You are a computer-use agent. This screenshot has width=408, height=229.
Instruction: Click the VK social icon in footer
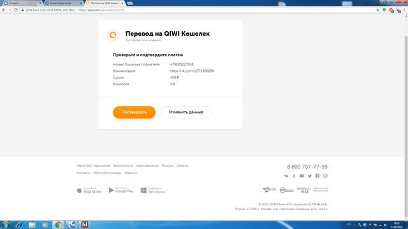[x=286, y=176]
